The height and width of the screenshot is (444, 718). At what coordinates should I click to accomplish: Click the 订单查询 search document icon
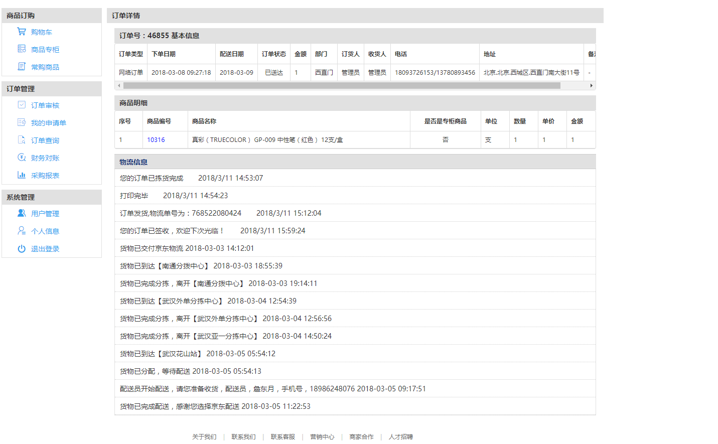click(x=22, y=139)
